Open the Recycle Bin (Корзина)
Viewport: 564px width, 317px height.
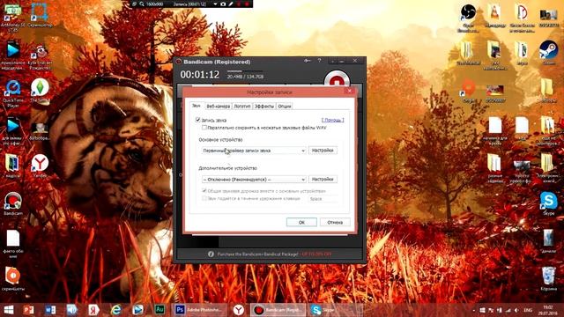pos(548,279)
